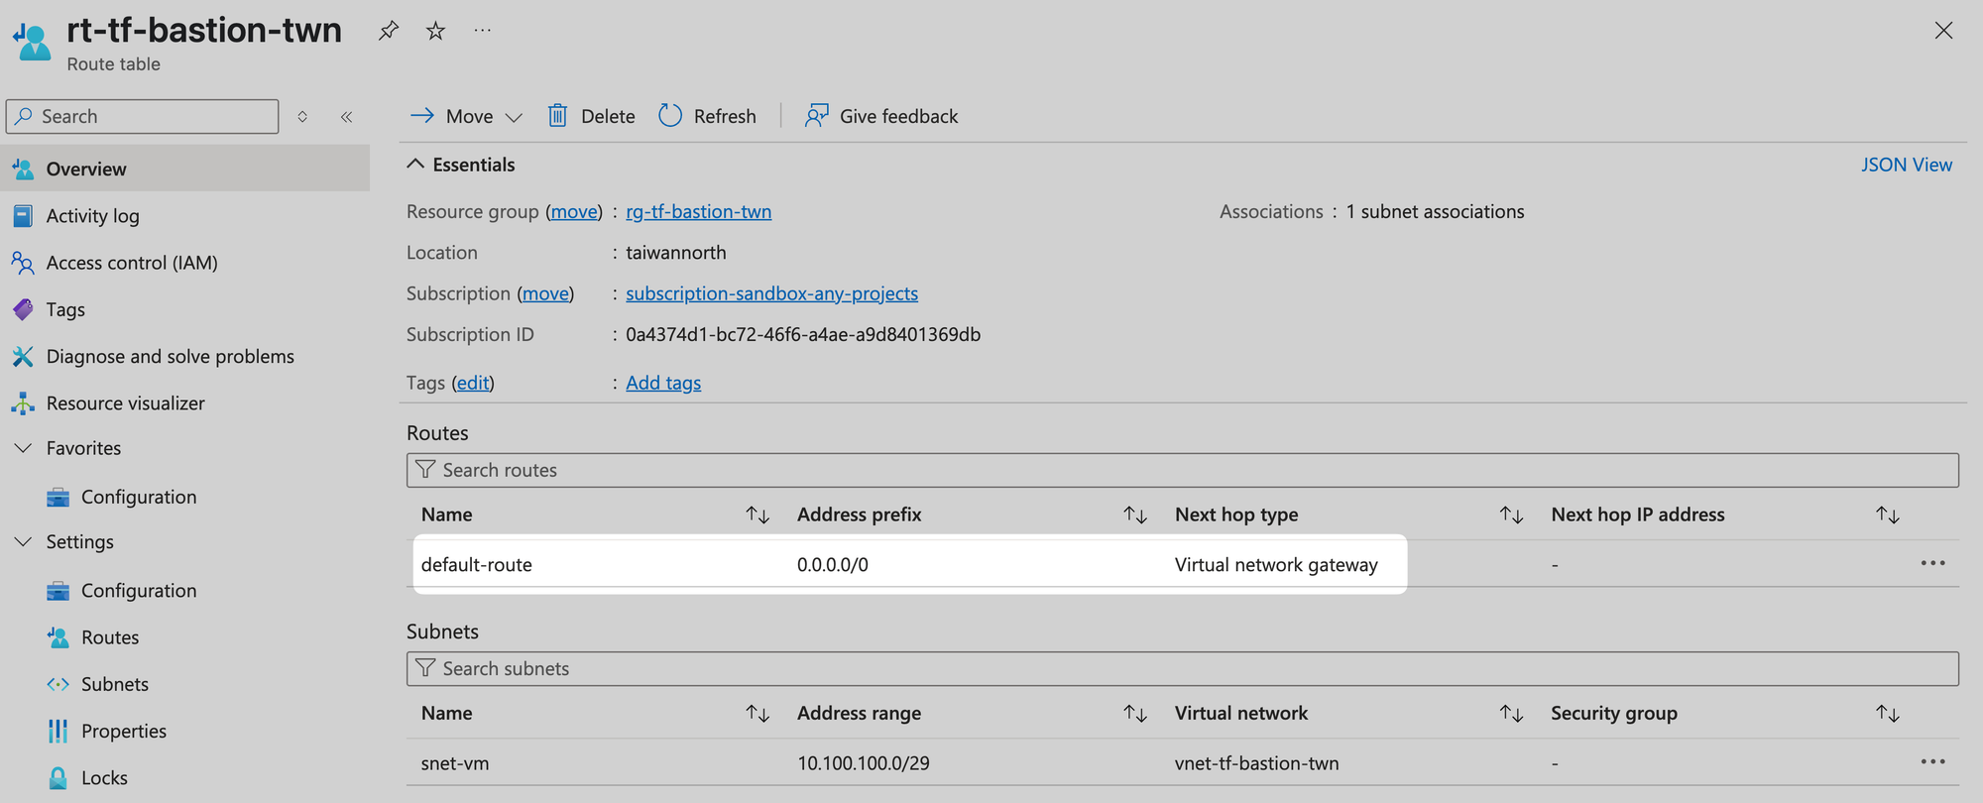The width and height of the screenshot is (1983, 803).
Task: Click the Refresh icon in toolbar
Action: click(x=671, y=116)
